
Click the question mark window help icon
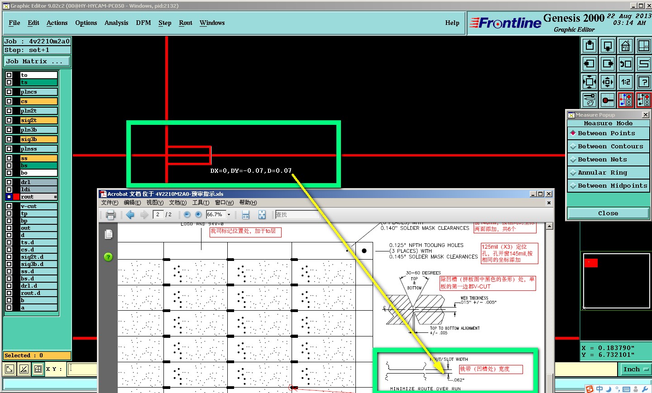coord(643,82)
